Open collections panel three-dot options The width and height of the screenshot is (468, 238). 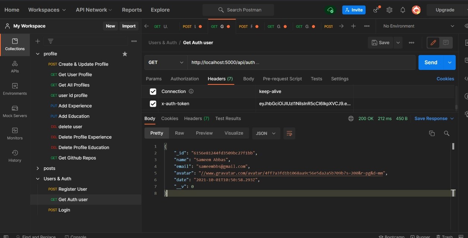(134, 41)
